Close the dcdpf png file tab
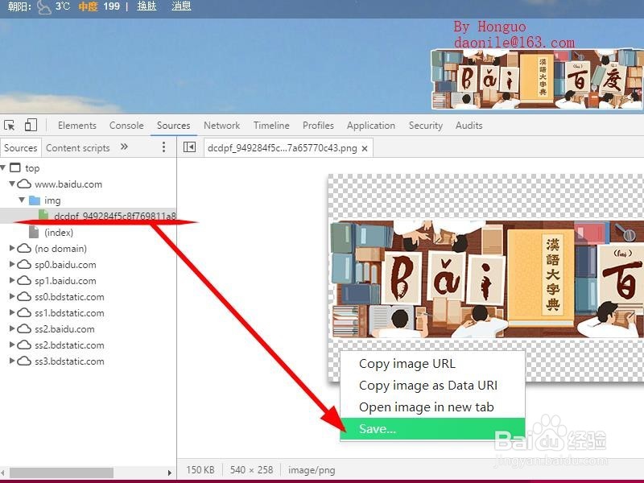This screenshot has width=644, height=483. (x=365, y=149)
